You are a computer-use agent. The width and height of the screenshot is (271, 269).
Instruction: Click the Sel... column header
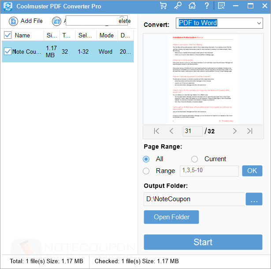85,35
